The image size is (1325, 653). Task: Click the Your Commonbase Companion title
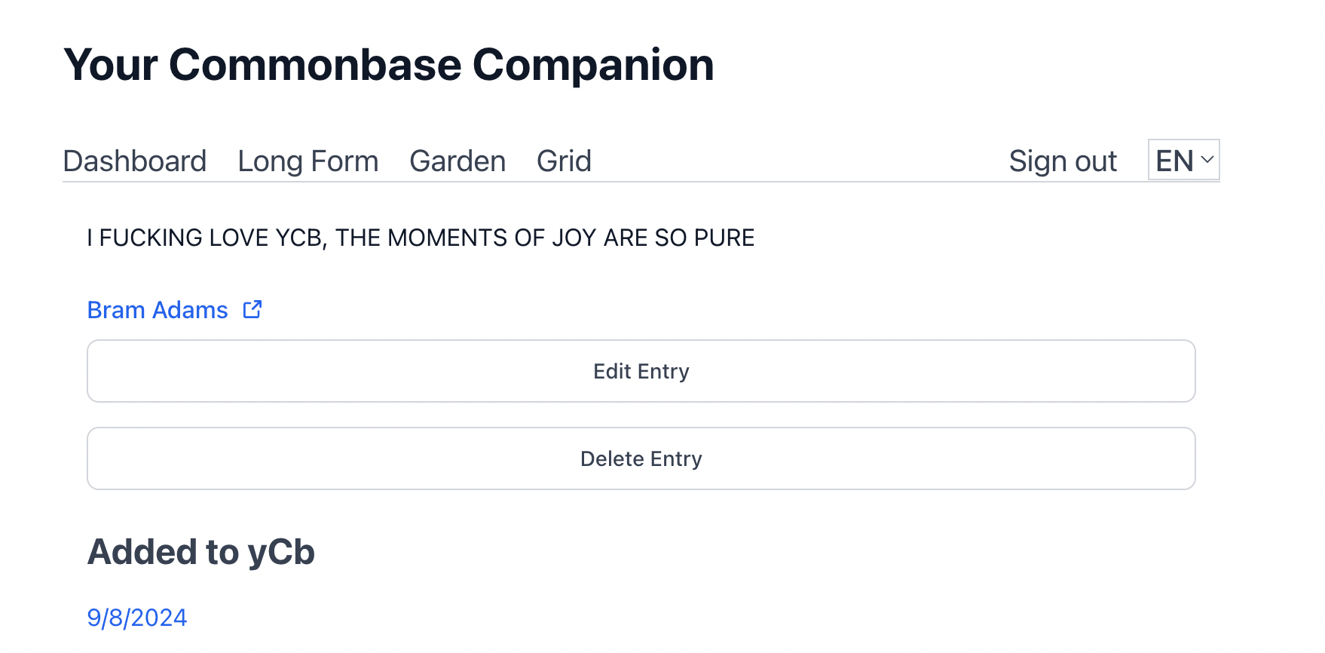(x=388, y=65)
